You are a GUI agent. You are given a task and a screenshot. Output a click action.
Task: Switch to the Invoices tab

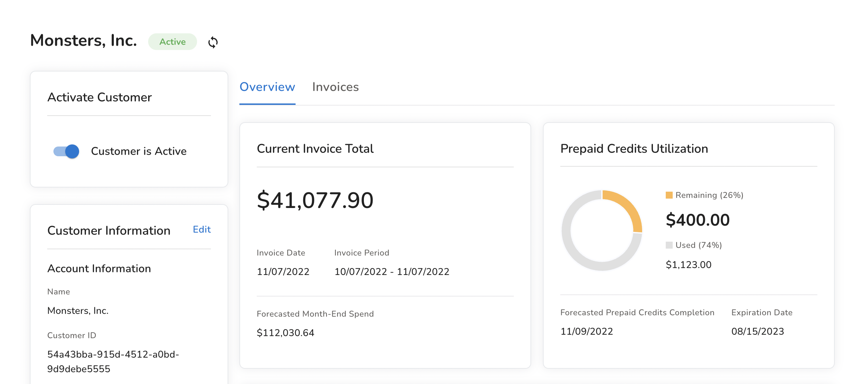pos(335,87)
